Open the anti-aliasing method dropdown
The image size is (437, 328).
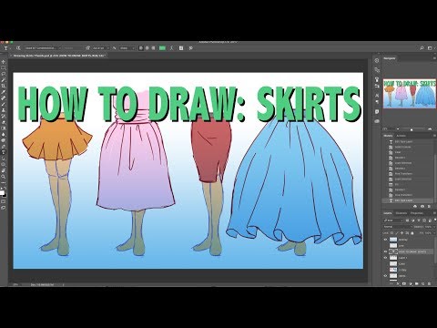[127, 48]
